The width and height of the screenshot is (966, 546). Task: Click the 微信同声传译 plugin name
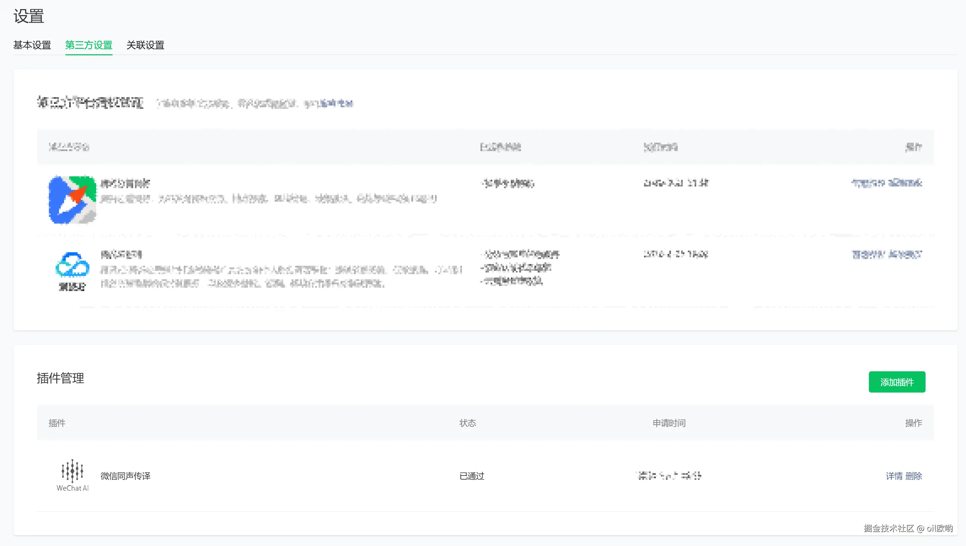(125, 476)
